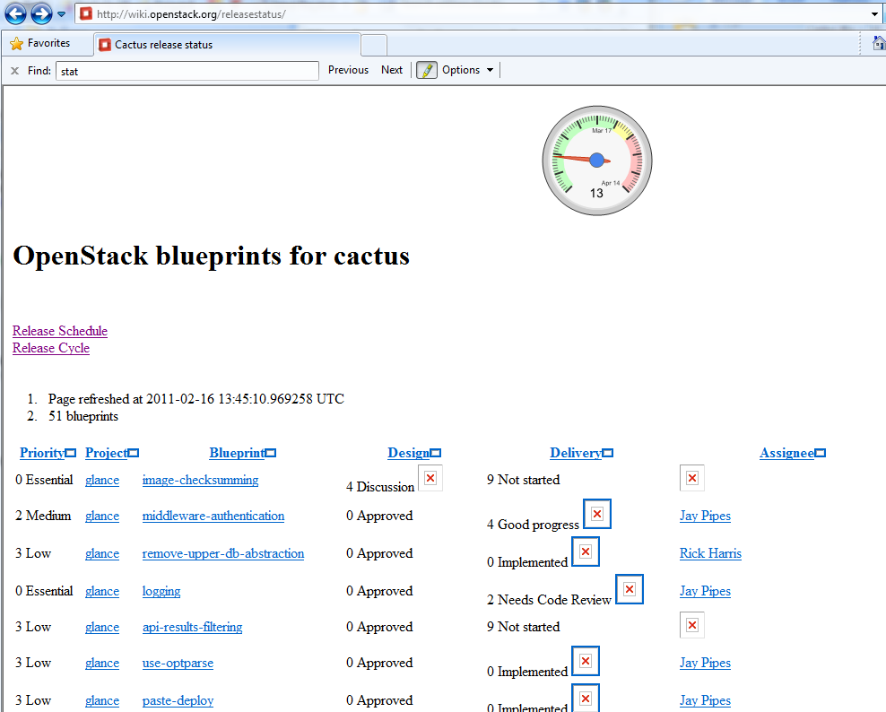Open a new blank tab
The height and width of the screenshot is (712, 886).
point(374,45)
